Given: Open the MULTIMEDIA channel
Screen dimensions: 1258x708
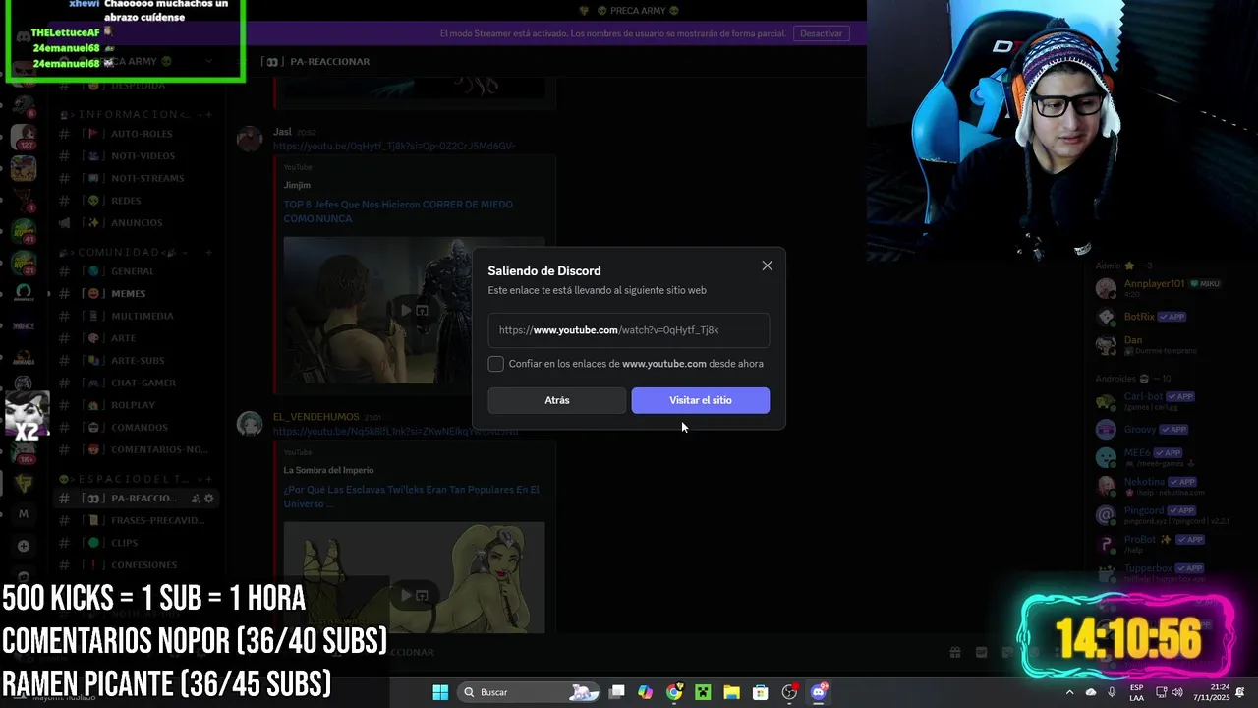Looking at the screenshot, I should [x=136, y=316].
